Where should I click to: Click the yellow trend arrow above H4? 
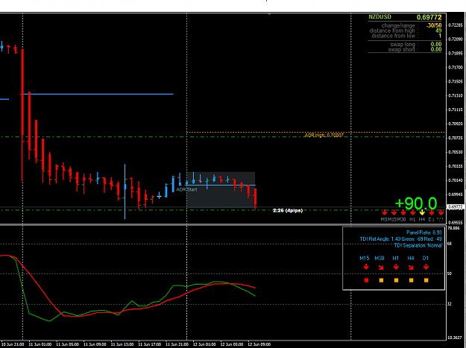[x=422, y=212]
